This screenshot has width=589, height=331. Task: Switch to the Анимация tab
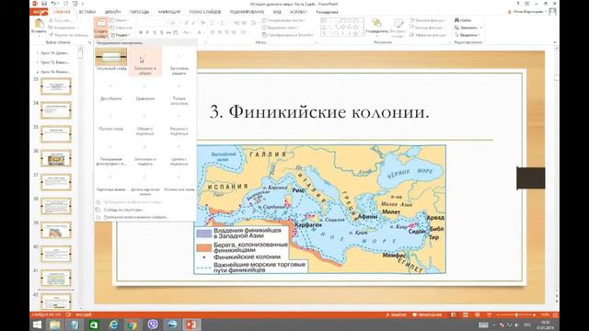(169, 12)
